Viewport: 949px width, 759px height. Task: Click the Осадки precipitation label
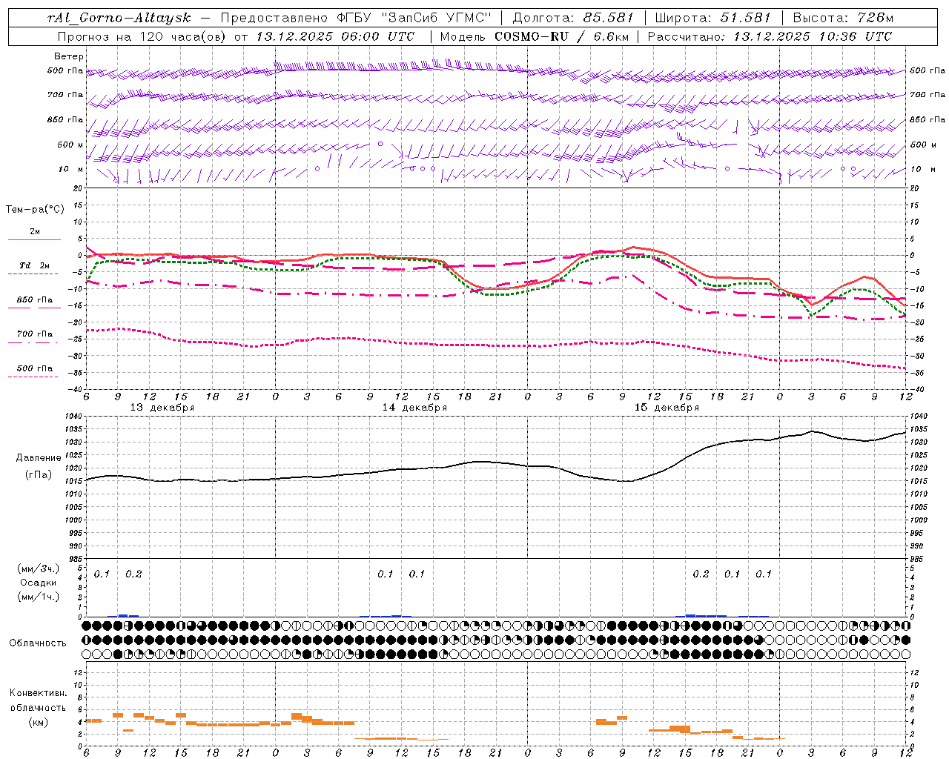[x=38, y=583]
